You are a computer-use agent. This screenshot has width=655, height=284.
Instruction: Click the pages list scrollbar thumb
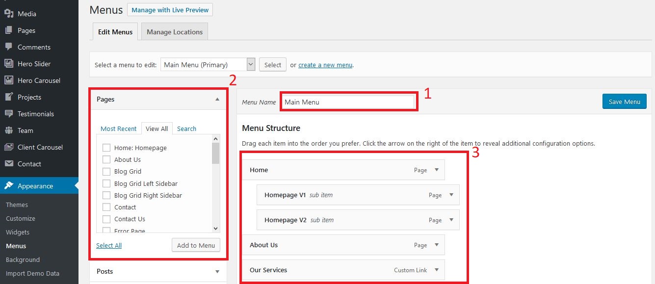pyautogui.click(x=215, y=153)
